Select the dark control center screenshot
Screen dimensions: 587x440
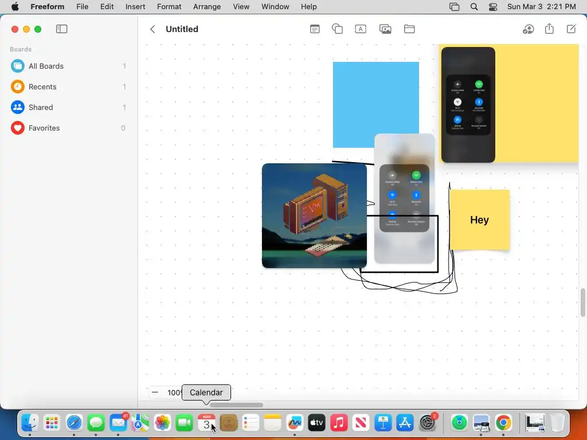(x=468, y=105)
